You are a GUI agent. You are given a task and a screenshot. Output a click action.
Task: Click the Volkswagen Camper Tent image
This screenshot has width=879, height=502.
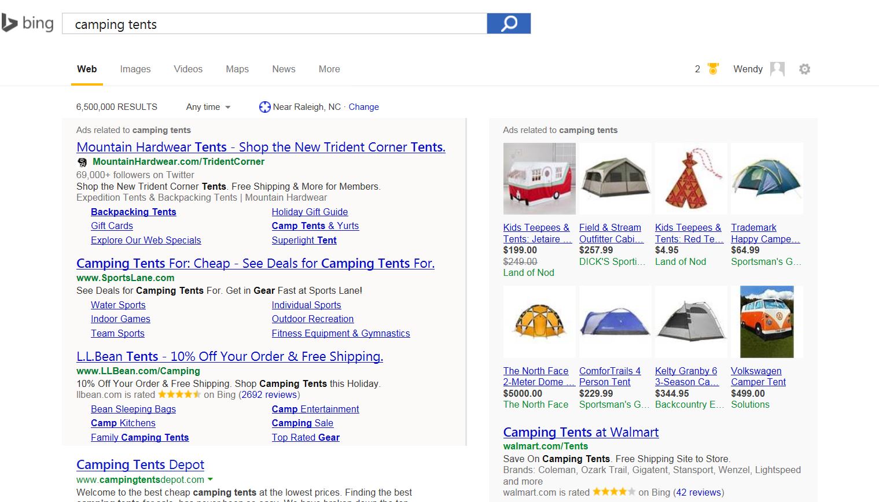[x=767, y=322]
